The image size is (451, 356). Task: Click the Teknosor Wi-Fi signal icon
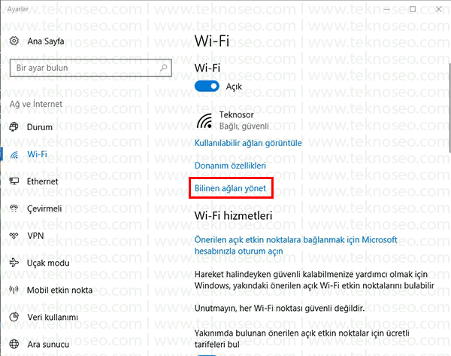click(204, 120)
